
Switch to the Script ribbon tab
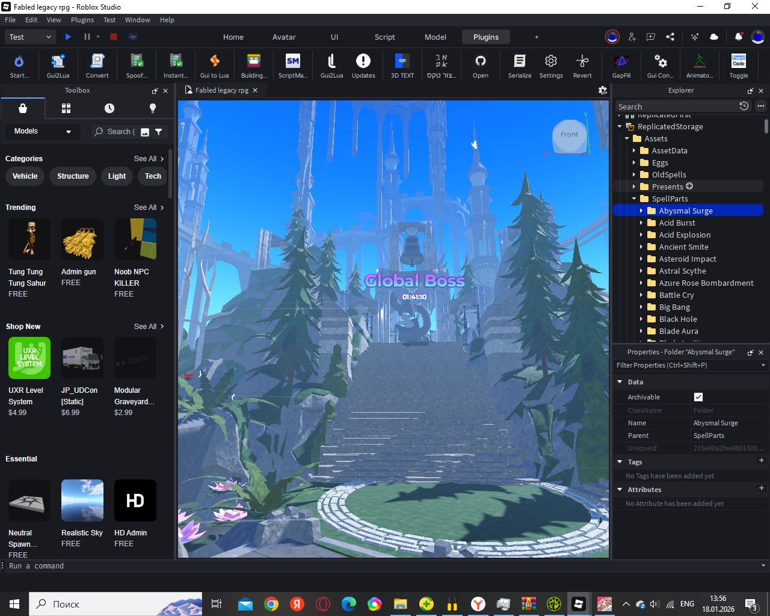coord(385,37)
